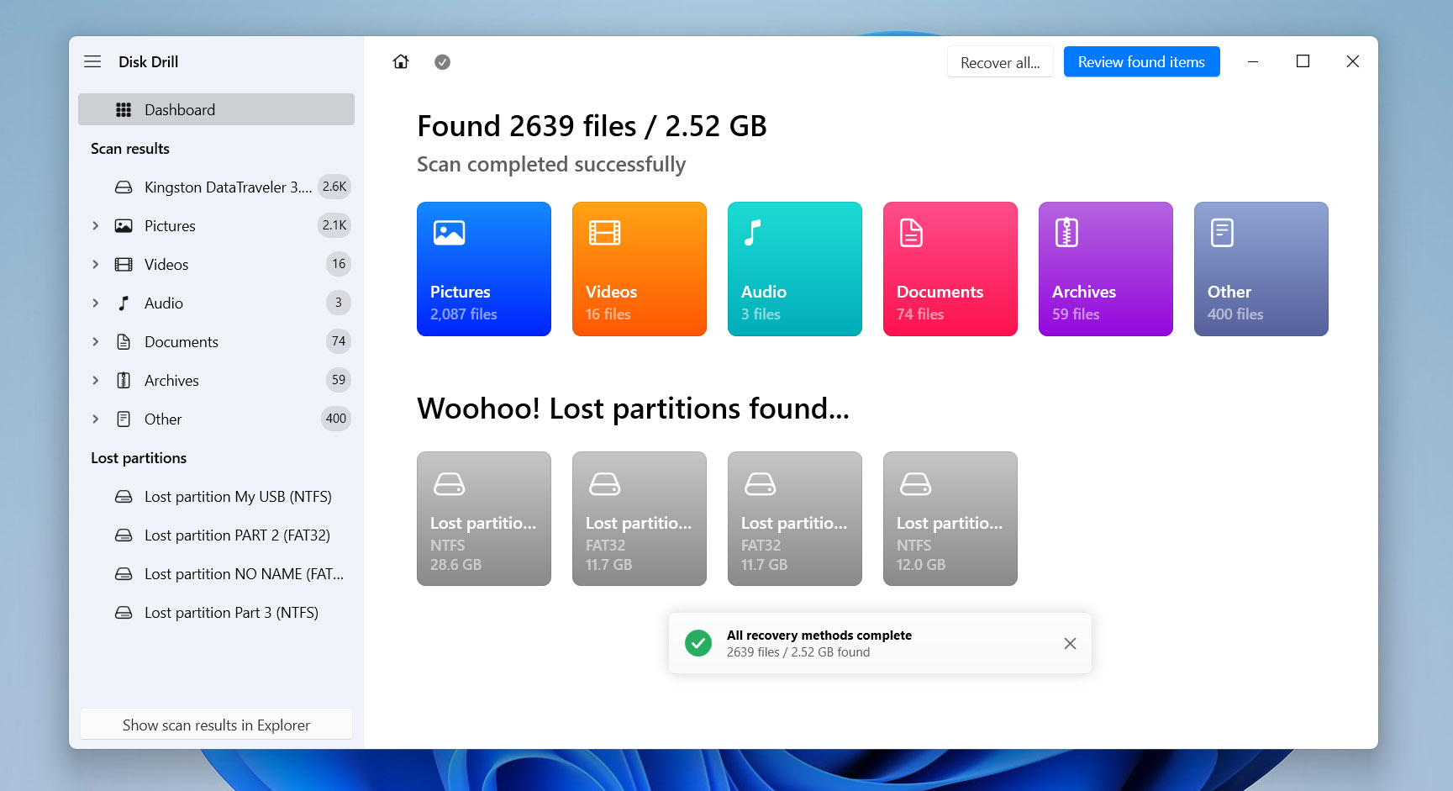Screen dimensions: 1453x791
Task: Click Scan completed successfully text
Action: (x=551, y=165)
